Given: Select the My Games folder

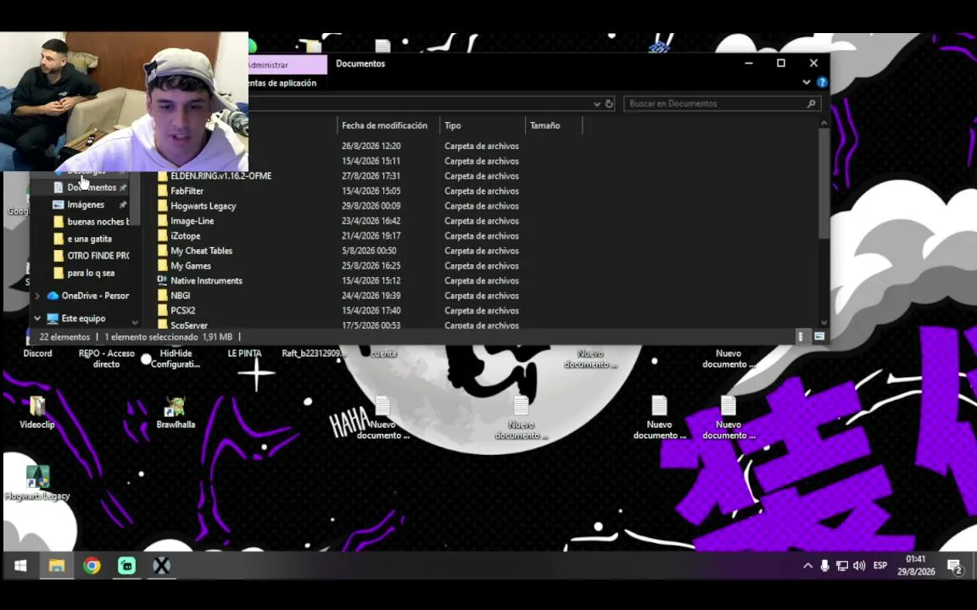Looking at the screenshot, I should pyautogui.click(x=184, y=266).
